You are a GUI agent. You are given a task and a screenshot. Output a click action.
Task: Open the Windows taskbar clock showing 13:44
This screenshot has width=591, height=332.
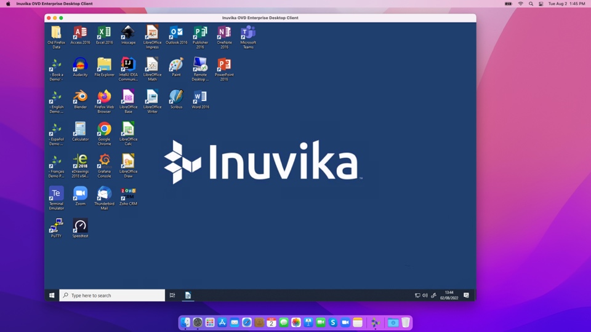(x=449, y=295)
